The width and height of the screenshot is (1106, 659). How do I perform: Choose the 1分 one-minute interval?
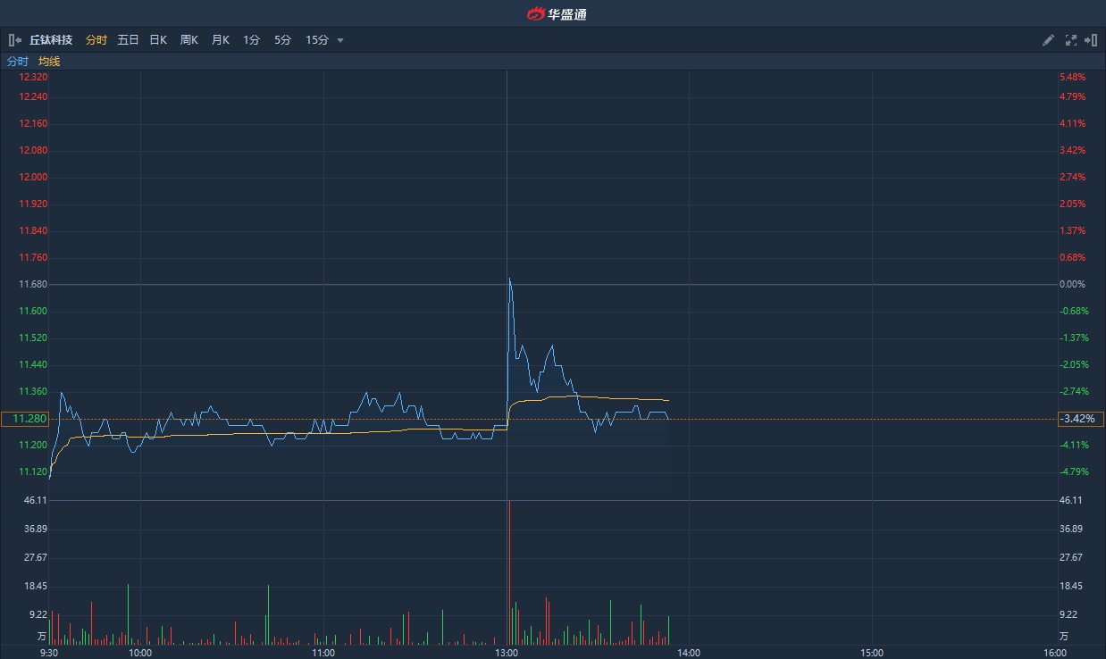(251, 40)
